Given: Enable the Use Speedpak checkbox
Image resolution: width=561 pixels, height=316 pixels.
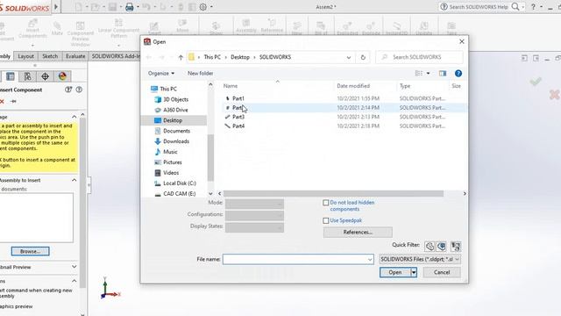Looking at the screenshot, I should [325, 220].
